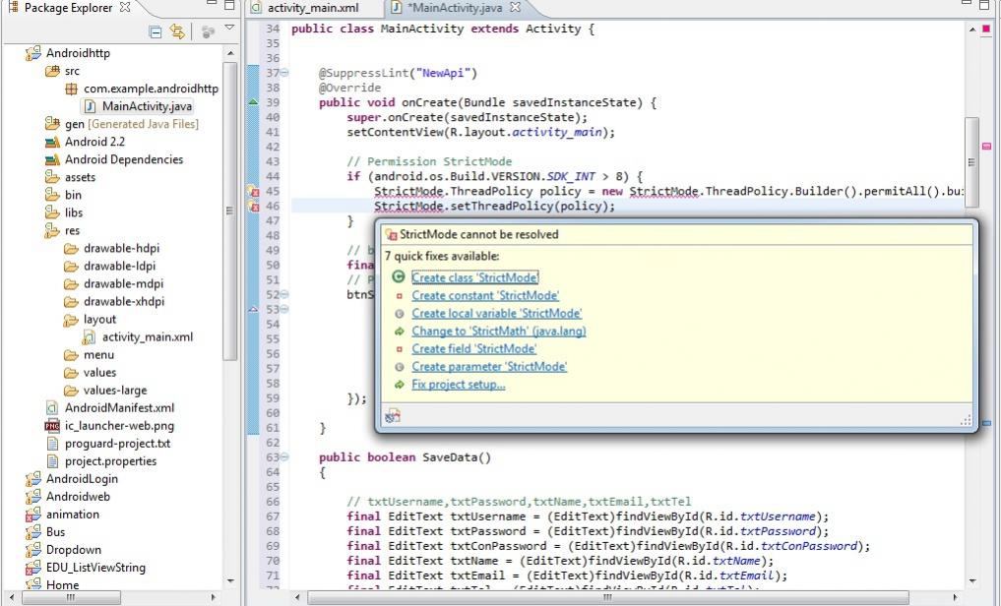Viewport: 1001px width, 606px height.
Task: Click Change to 'StrictMath' (java.lang) fix
Action: [499, 332]
